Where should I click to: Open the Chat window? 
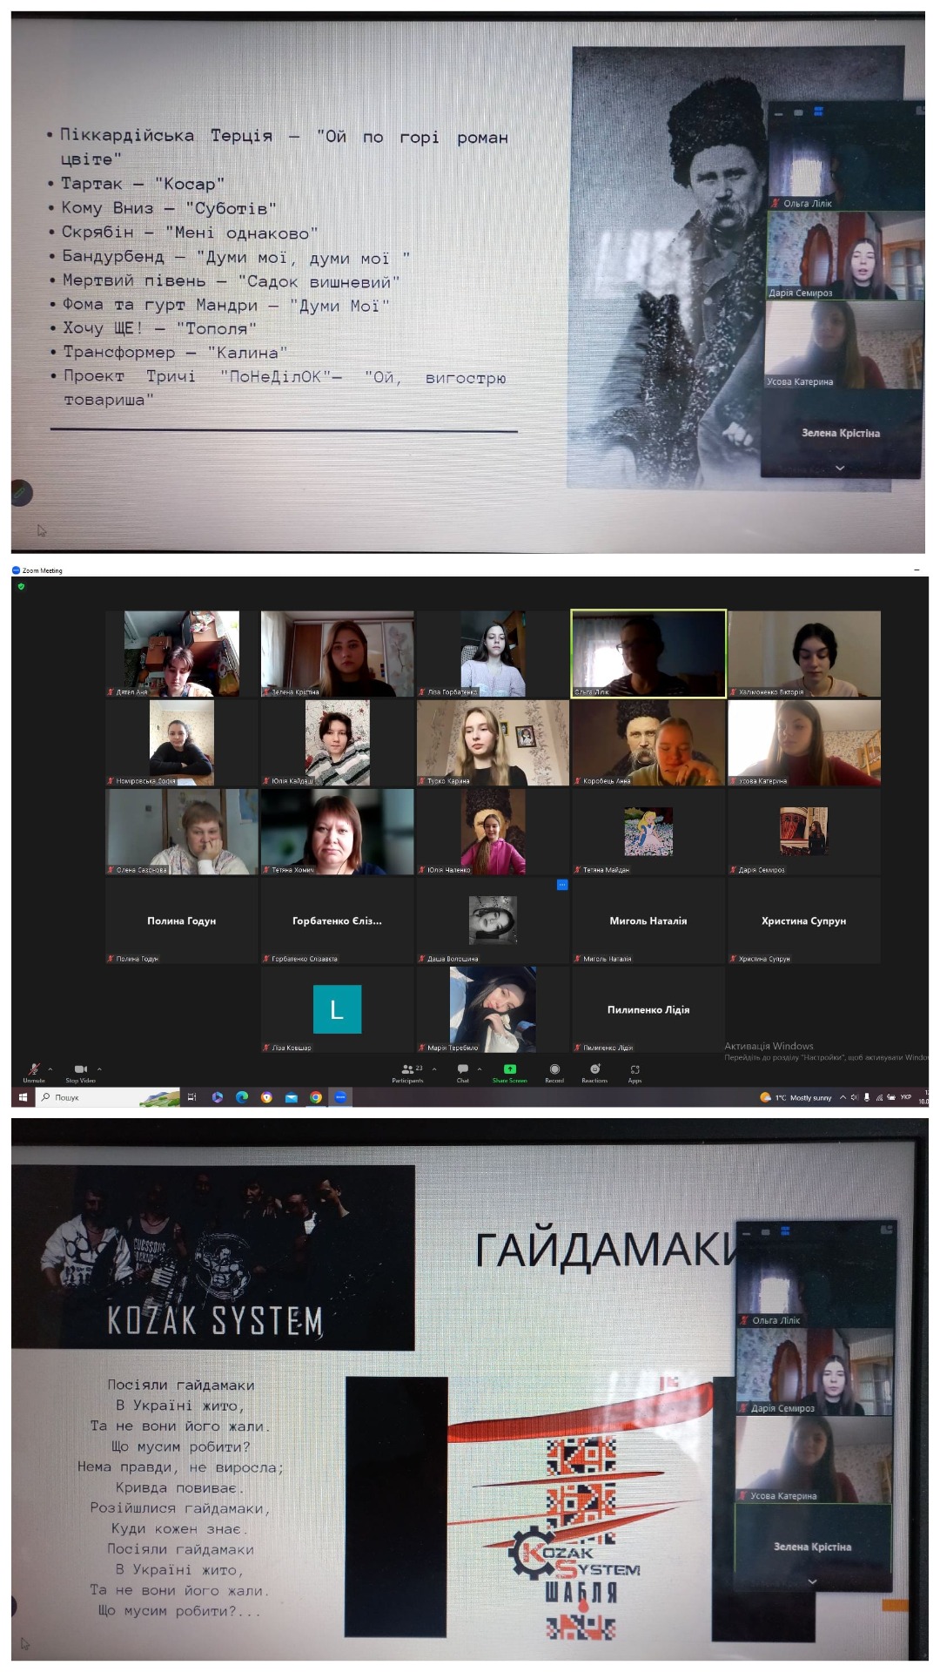coord(463,1071)
